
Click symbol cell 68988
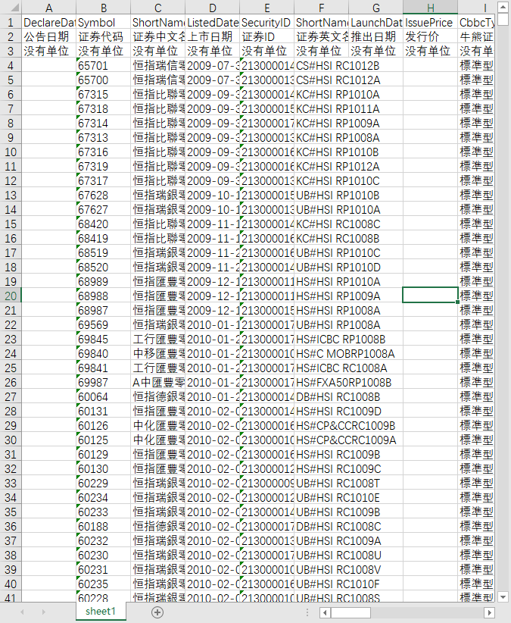click(x=103, y=296)
